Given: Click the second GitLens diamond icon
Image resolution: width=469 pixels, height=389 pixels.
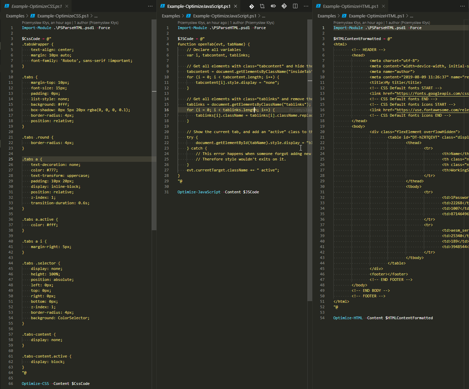Looking at the screenshot, I should 284,6.
